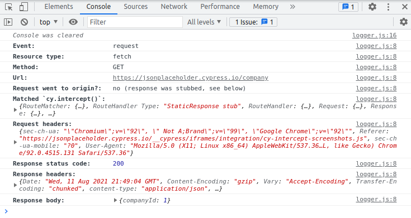
Task: Open logger.js:8 link on the Url row
Action: [376, 77]
